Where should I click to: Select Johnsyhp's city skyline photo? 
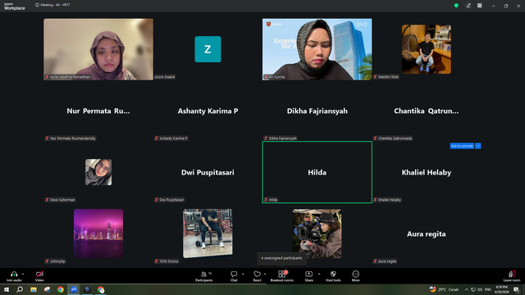(98, 234)
